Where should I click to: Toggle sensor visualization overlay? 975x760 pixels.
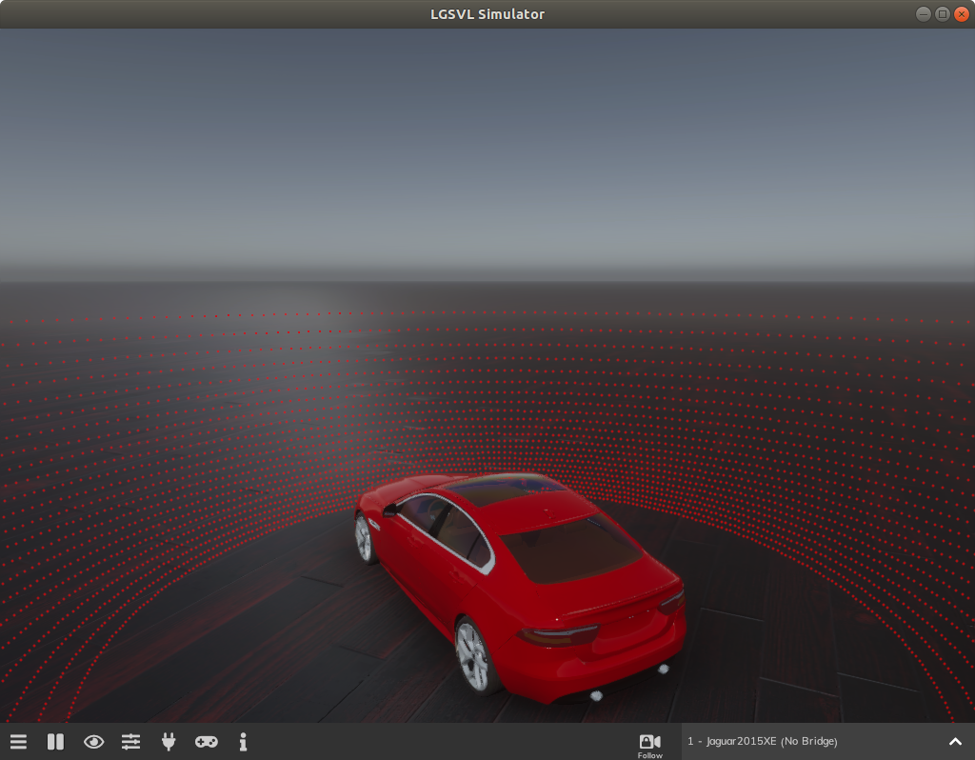pos(93,741)
